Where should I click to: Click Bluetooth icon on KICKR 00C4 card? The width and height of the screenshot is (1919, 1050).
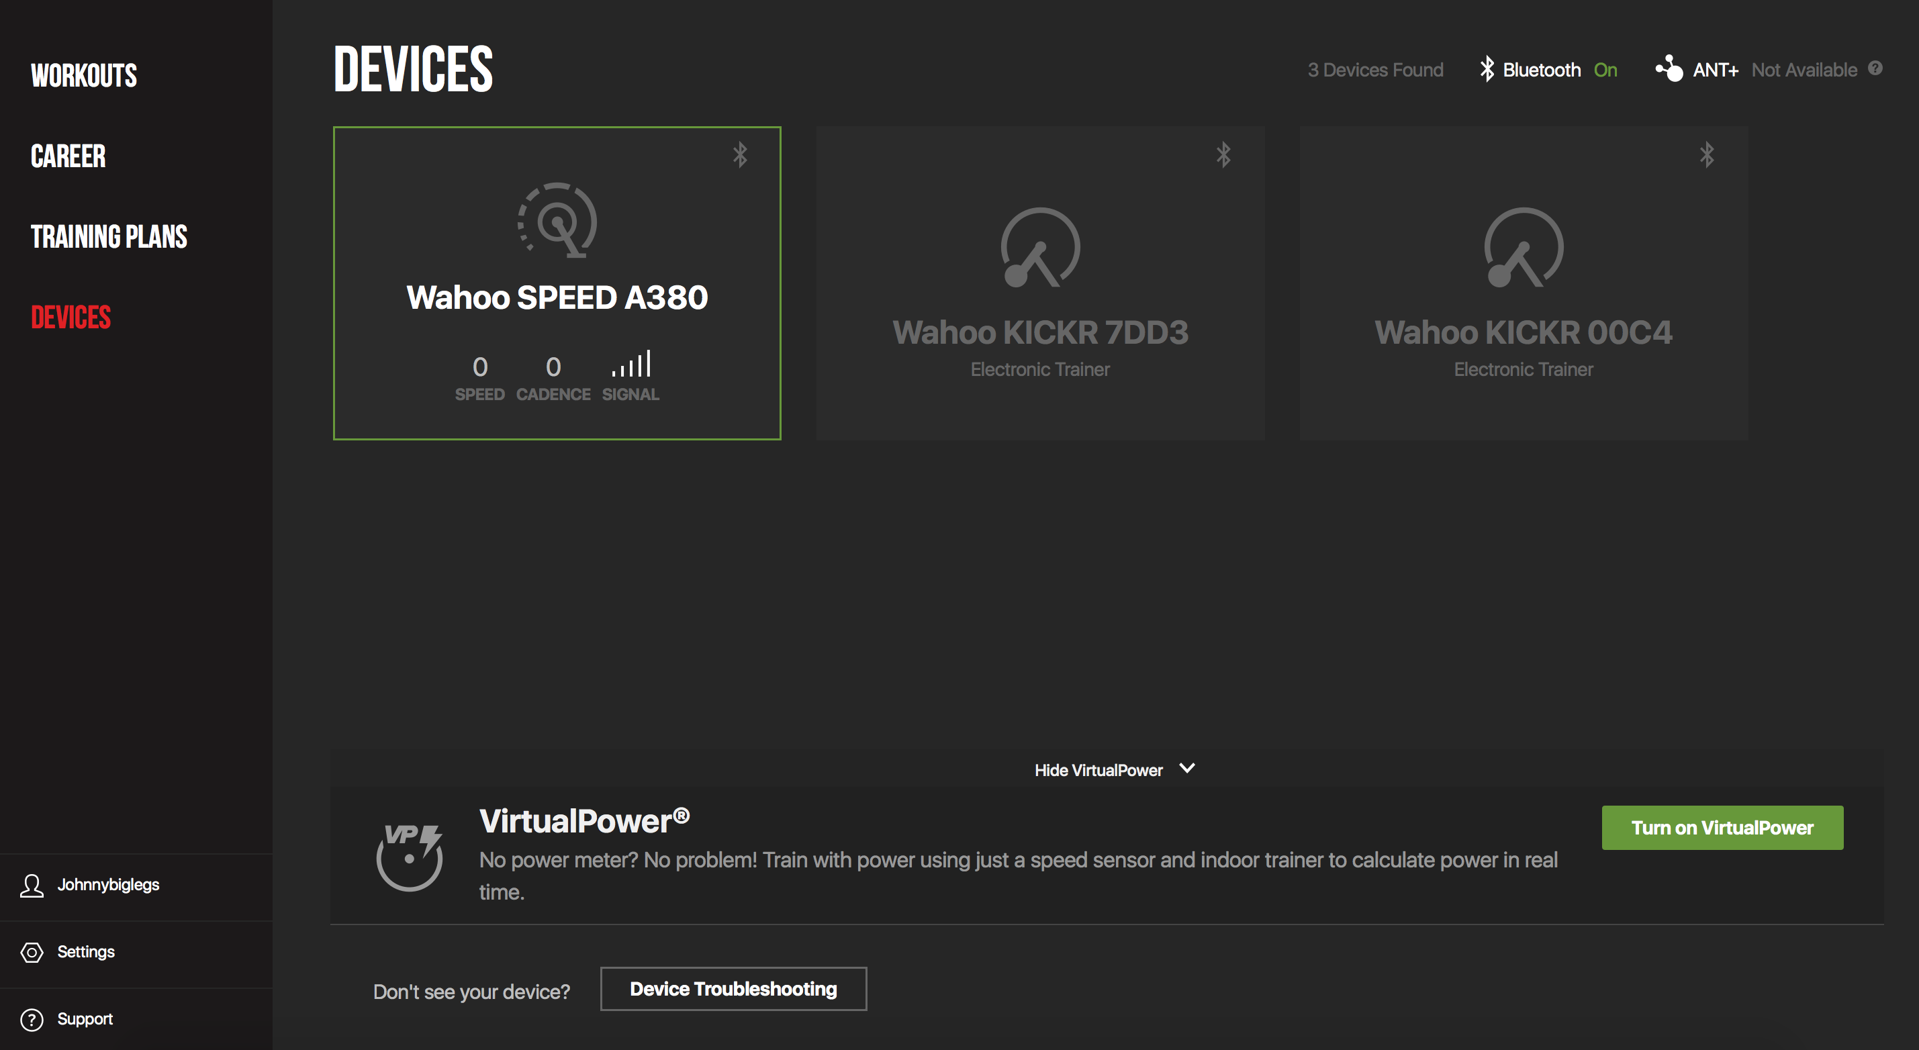coord(1707,155)
